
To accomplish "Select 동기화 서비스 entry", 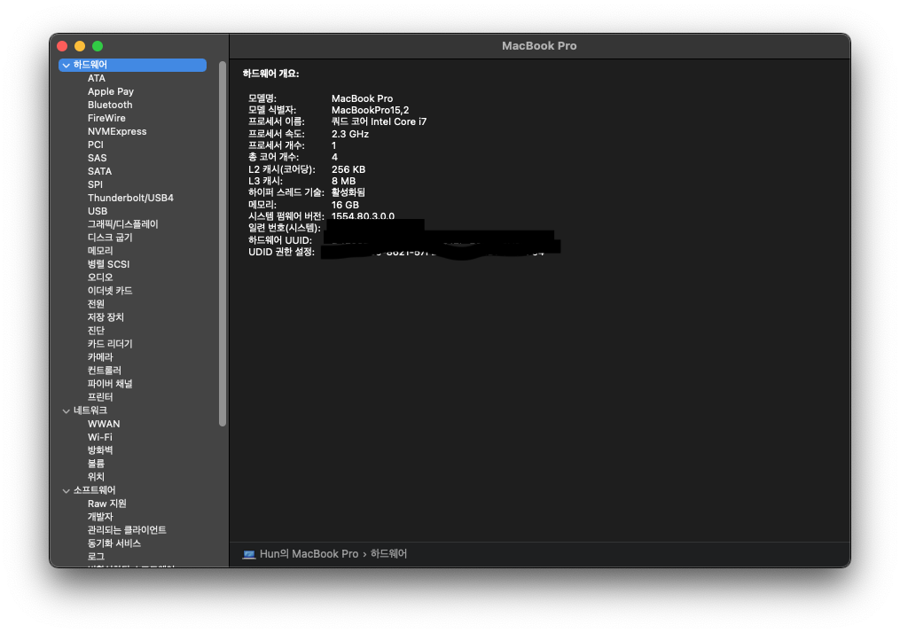I will 114,543.
